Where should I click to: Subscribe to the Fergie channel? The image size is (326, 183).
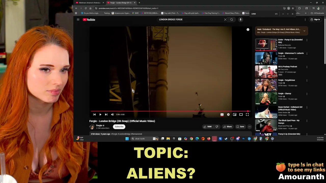coord(119,127)
